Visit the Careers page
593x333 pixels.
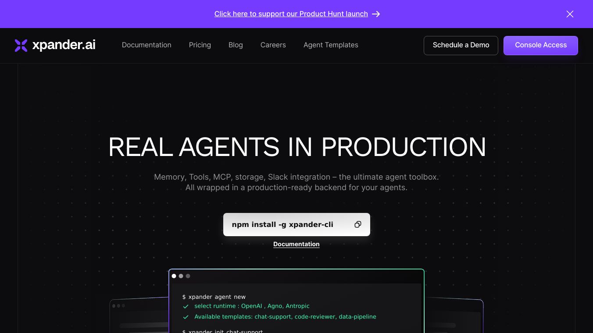pyautogui.click(x=273, y=45)
